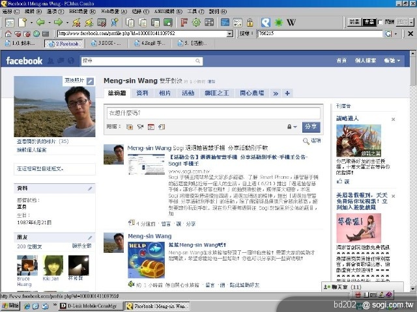The width and height of the screenshot is (417, 312).
Task: Expand the 帳號 account dropdown in Facebook header
Action: point(392,60)
